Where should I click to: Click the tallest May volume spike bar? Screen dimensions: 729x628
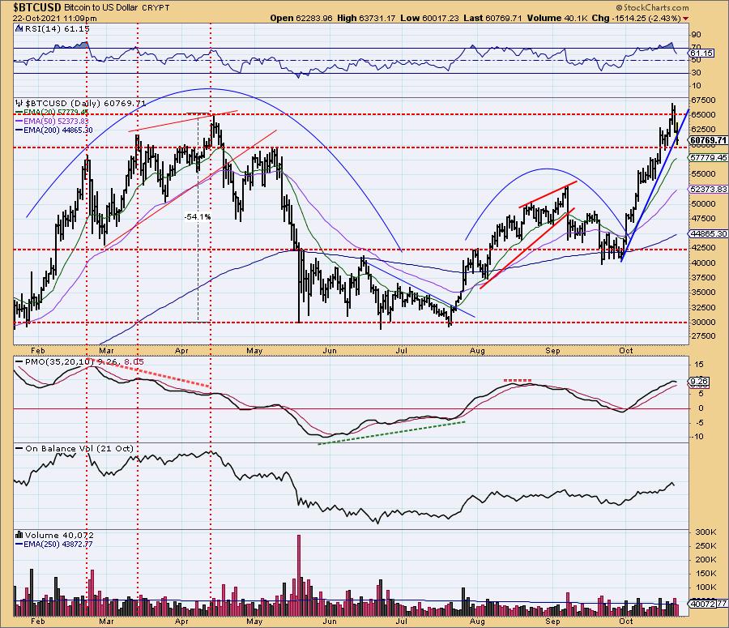coord(298,575)
